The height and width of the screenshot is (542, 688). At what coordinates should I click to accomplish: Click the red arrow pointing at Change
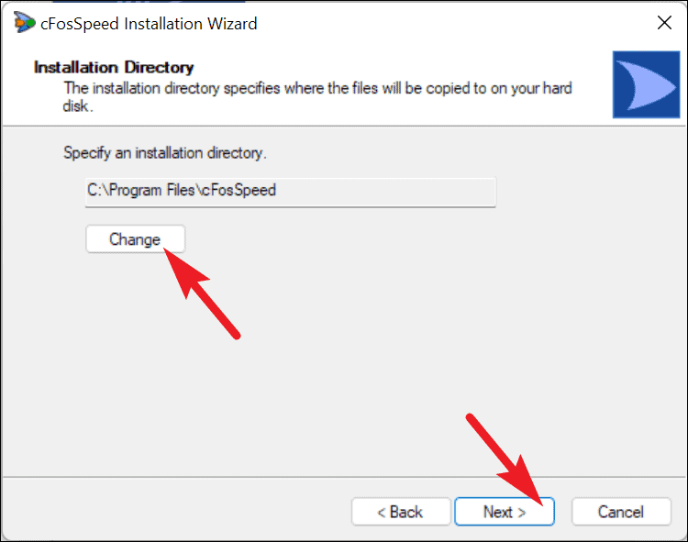202,293
